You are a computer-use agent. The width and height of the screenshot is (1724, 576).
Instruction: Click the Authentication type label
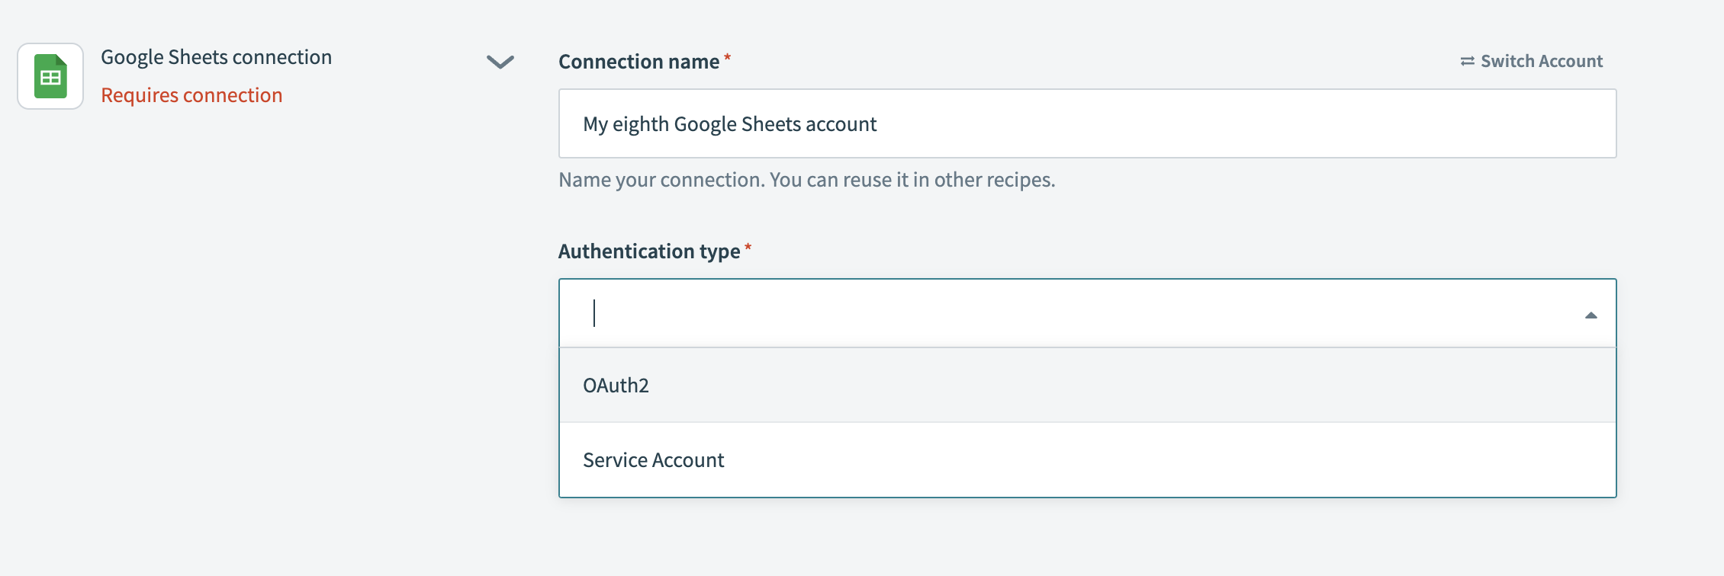pyautogui.click(x=649, y=251)
